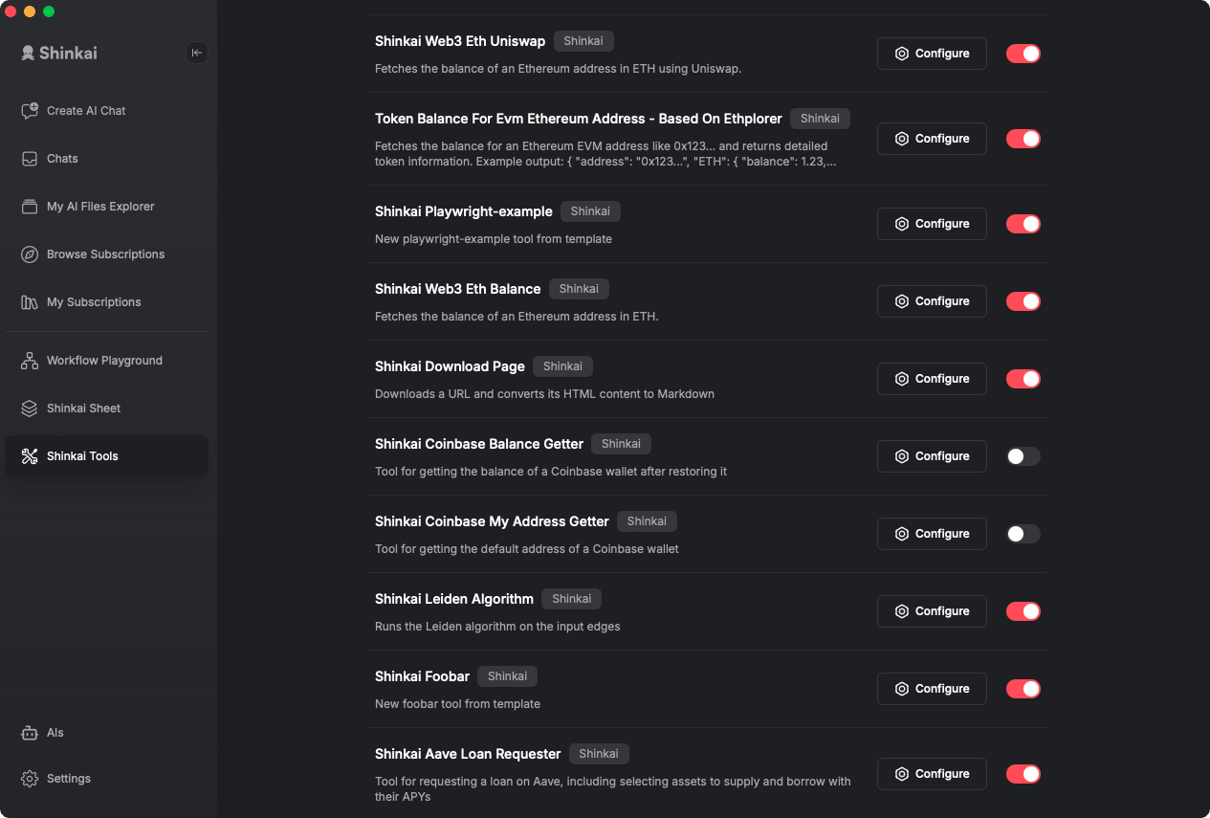The height and width of the screenshot is (818, 1210).
Task: Click the Settings gear icon
Action: click(30, 779)
